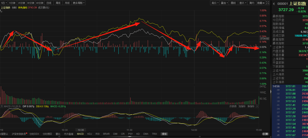Select the CR indicator tab
The width and height of the screenshot is (308, 138).
tap(123, 134)
